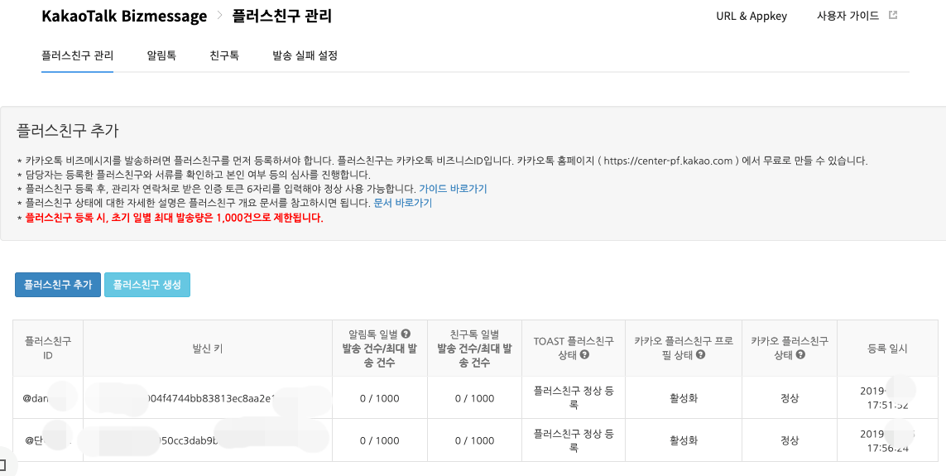The image size is (946, 476).
Task: Select the @단 plus friend ID cell
Action: [x=48, y=440]
